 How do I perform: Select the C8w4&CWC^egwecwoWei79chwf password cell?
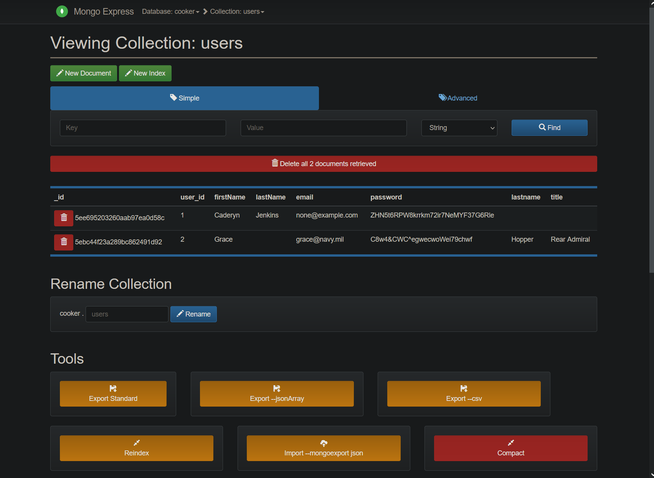pyautogui.click(x=421, y=239)
